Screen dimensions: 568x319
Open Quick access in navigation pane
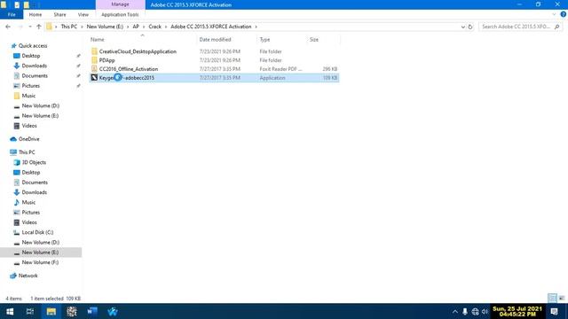pyautogui.click(x=33, y=46)
